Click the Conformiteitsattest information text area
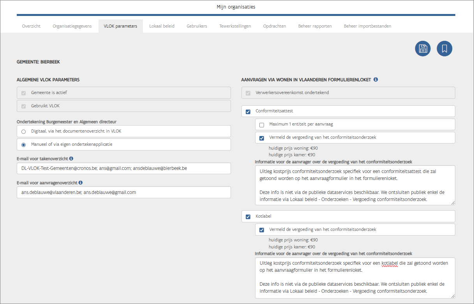This screenshot has height=304, width=474. point(354,185)
